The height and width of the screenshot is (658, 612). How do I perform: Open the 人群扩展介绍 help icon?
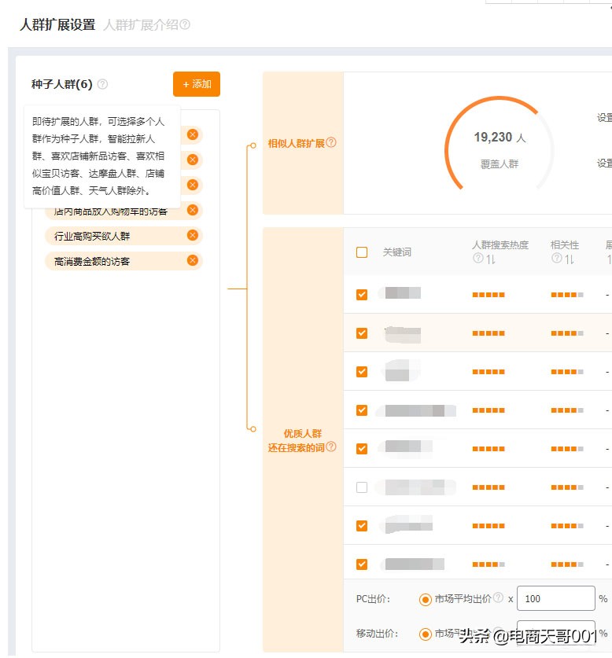(x=185, y=24)
